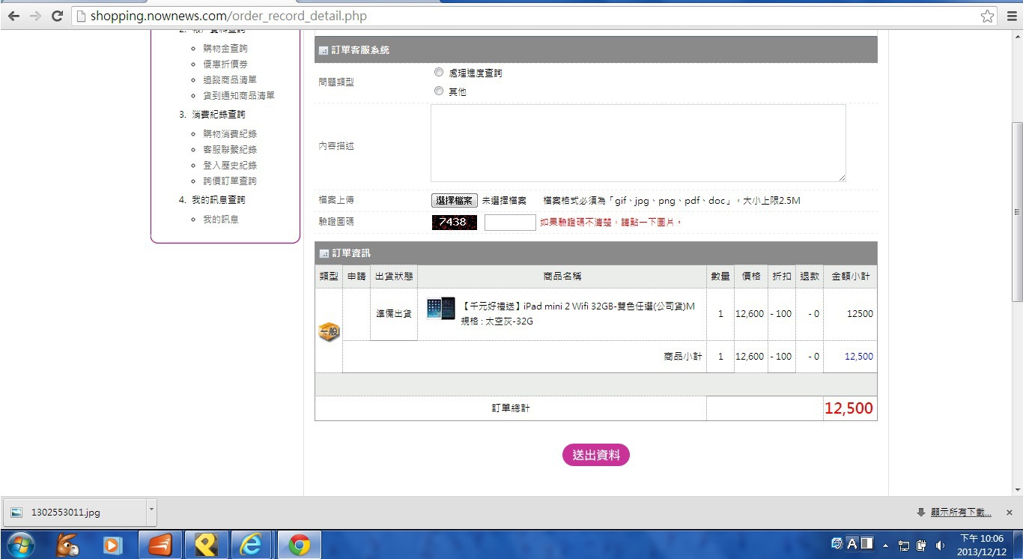Bookmark this page with the star icon
Viewport: 1023px width, 559px height.
click(987, 16)
